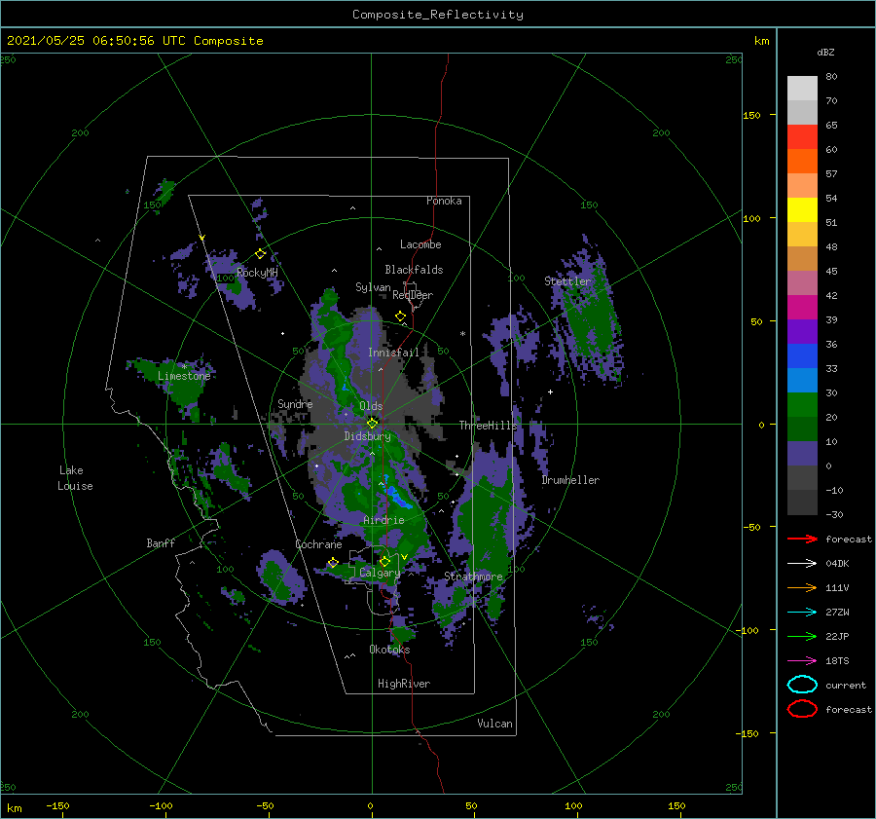
Task: Click the Blackfalds city label
Action: point(414,270)
